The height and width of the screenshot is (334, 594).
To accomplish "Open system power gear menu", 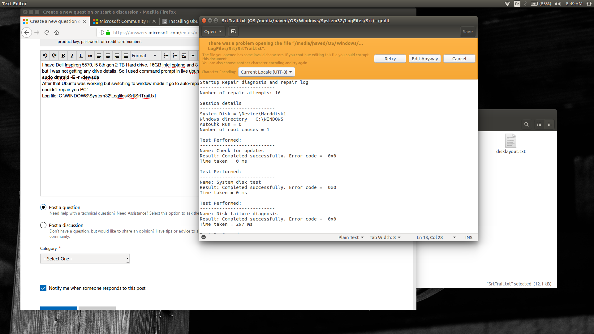I will point(589,4).
